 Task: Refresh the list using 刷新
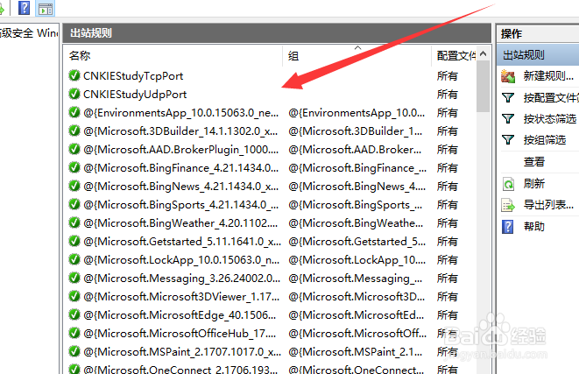pos(534,183)
